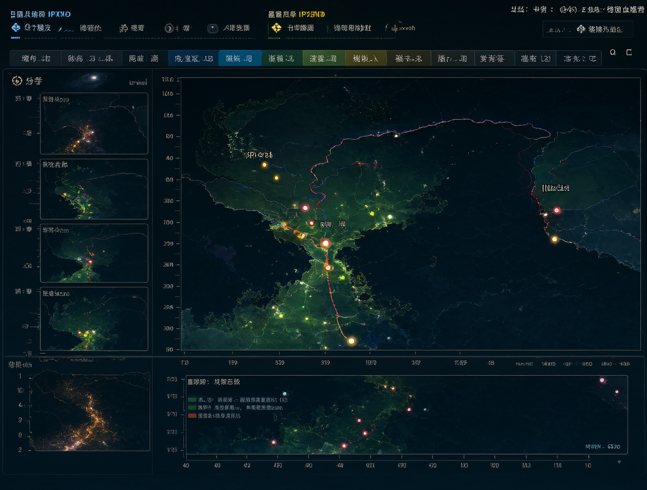Click the circular swirl icon heading the left panel
The height and width of the screenshot is (490, 647).
tap(17, 80)
